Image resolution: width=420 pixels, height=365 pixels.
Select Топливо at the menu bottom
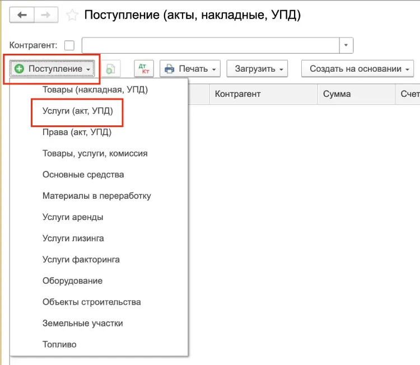59,344
